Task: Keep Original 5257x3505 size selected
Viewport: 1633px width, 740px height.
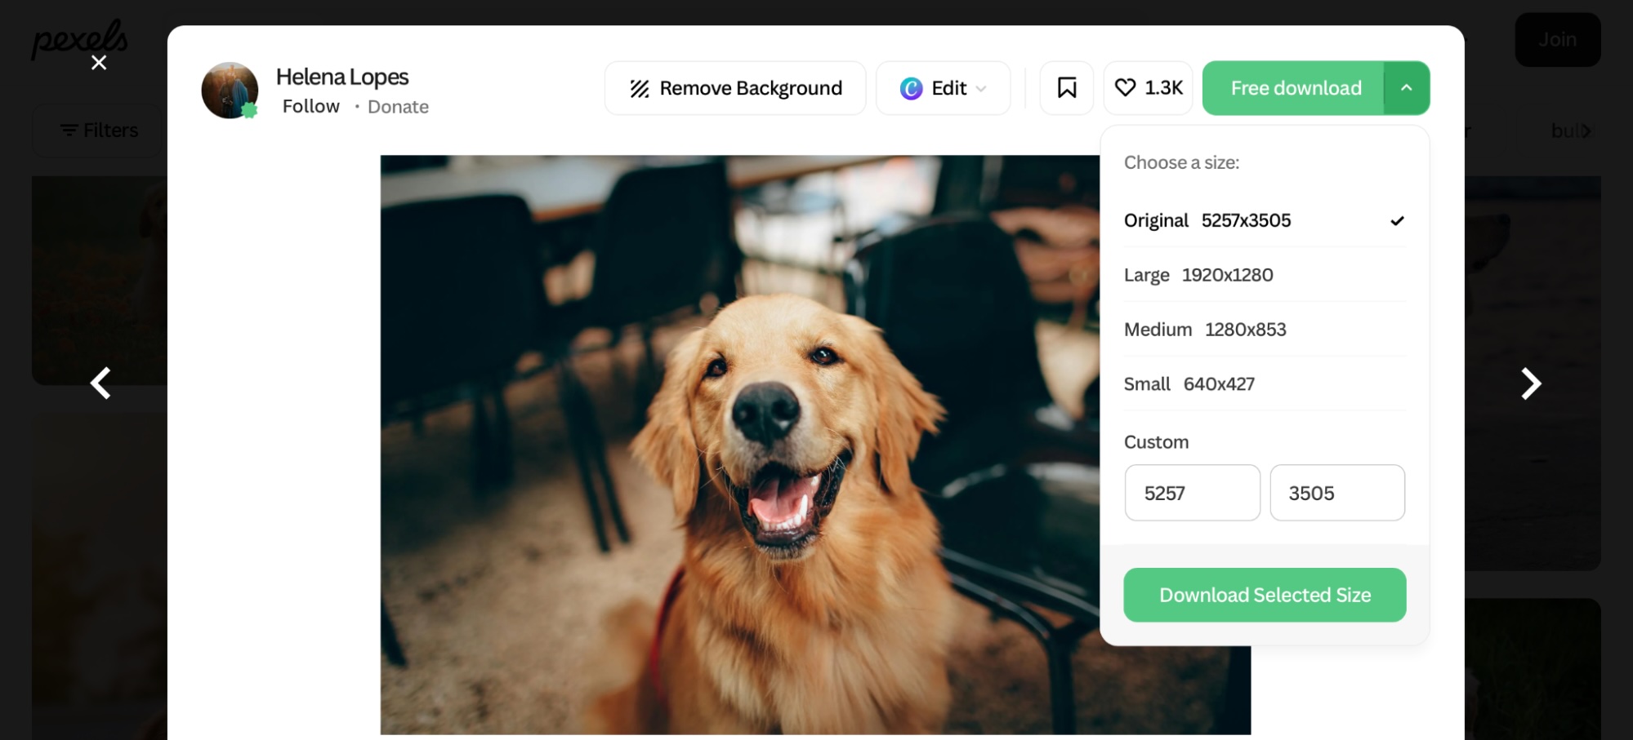Action: (1207, 220)
